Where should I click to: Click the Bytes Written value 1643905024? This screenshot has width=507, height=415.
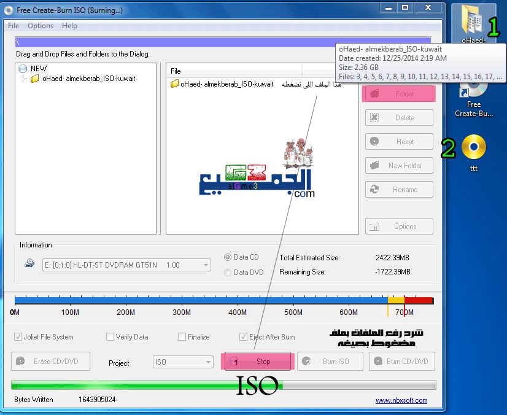point(97,400)
